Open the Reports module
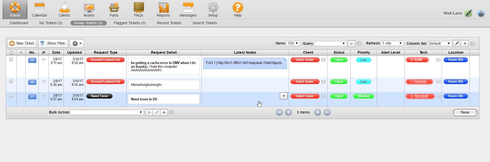This screenshot has height=162, width=490. coord(163,10)
